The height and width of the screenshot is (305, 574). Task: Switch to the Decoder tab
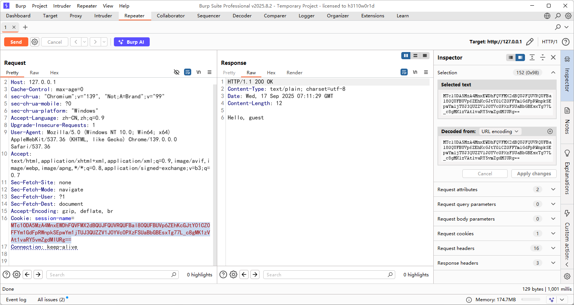pos(242,16)
